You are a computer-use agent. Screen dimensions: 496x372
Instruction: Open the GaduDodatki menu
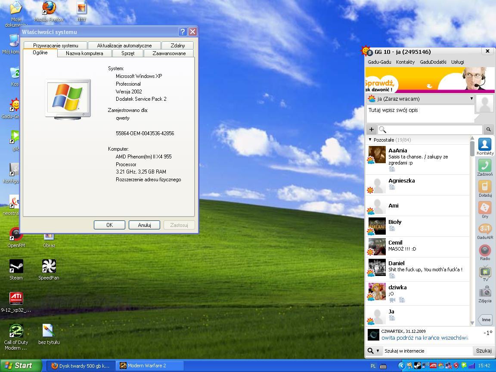pyautogui.click(x=433, y=62)
